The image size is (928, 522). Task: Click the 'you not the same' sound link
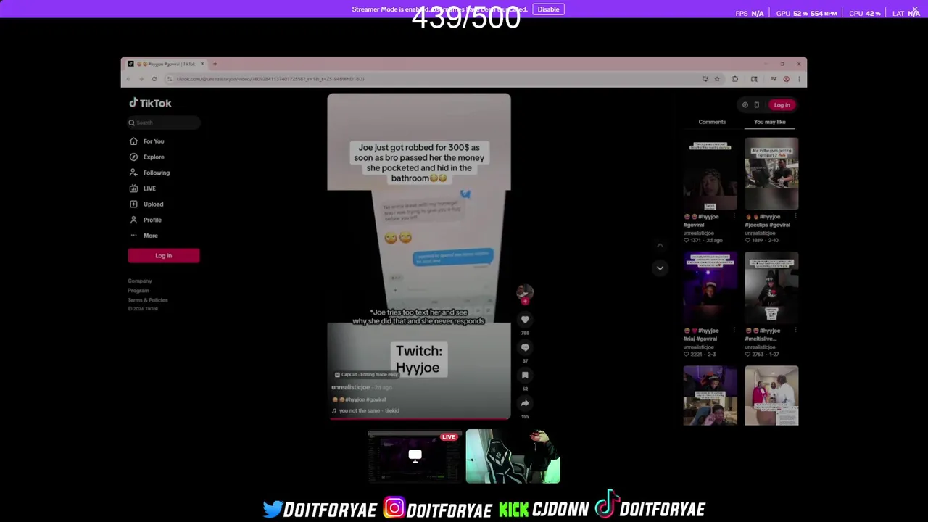[x=369, y=410]
